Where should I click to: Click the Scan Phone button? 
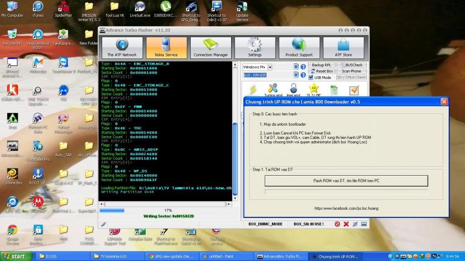click(351, 71)
